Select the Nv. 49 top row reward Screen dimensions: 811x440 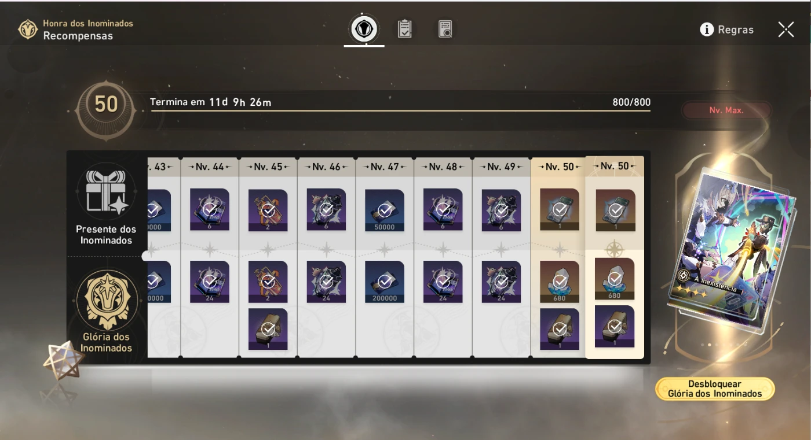(x=501, y=210)
